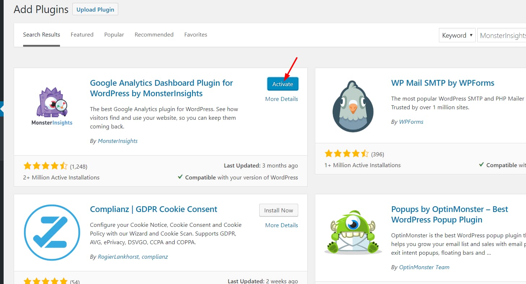Screen dimensions: 526x284
Task: Click the star rating for Google Analytics plugin
Action: pos(46,165)
